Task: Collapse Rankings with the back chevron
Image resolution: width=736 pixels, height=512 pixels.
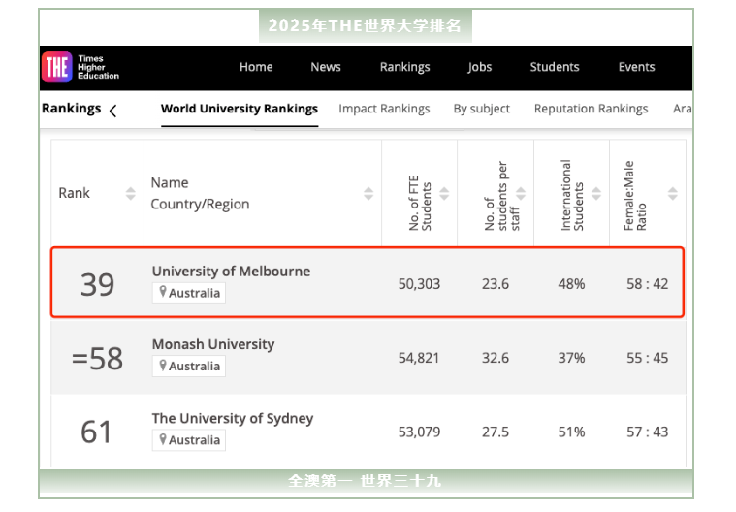Action: [x=112, y=112]
